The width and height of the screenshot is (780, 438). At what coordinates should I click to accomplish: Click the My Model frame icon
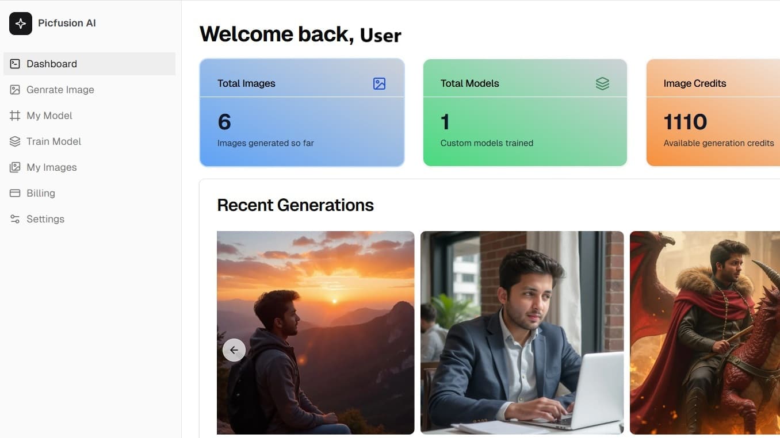15,116
